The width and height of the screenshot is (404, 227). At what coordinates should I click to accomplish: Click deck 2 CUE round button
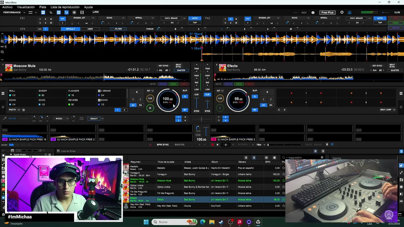pos(220,98)
